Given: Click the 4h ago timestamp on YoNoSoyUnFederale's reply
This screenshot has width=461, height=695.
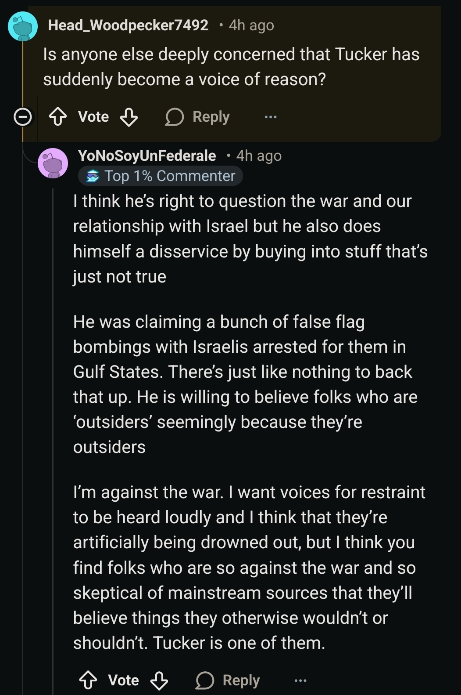Looking at the screenshot, I should pyautogui.click(x=259, y=156).
